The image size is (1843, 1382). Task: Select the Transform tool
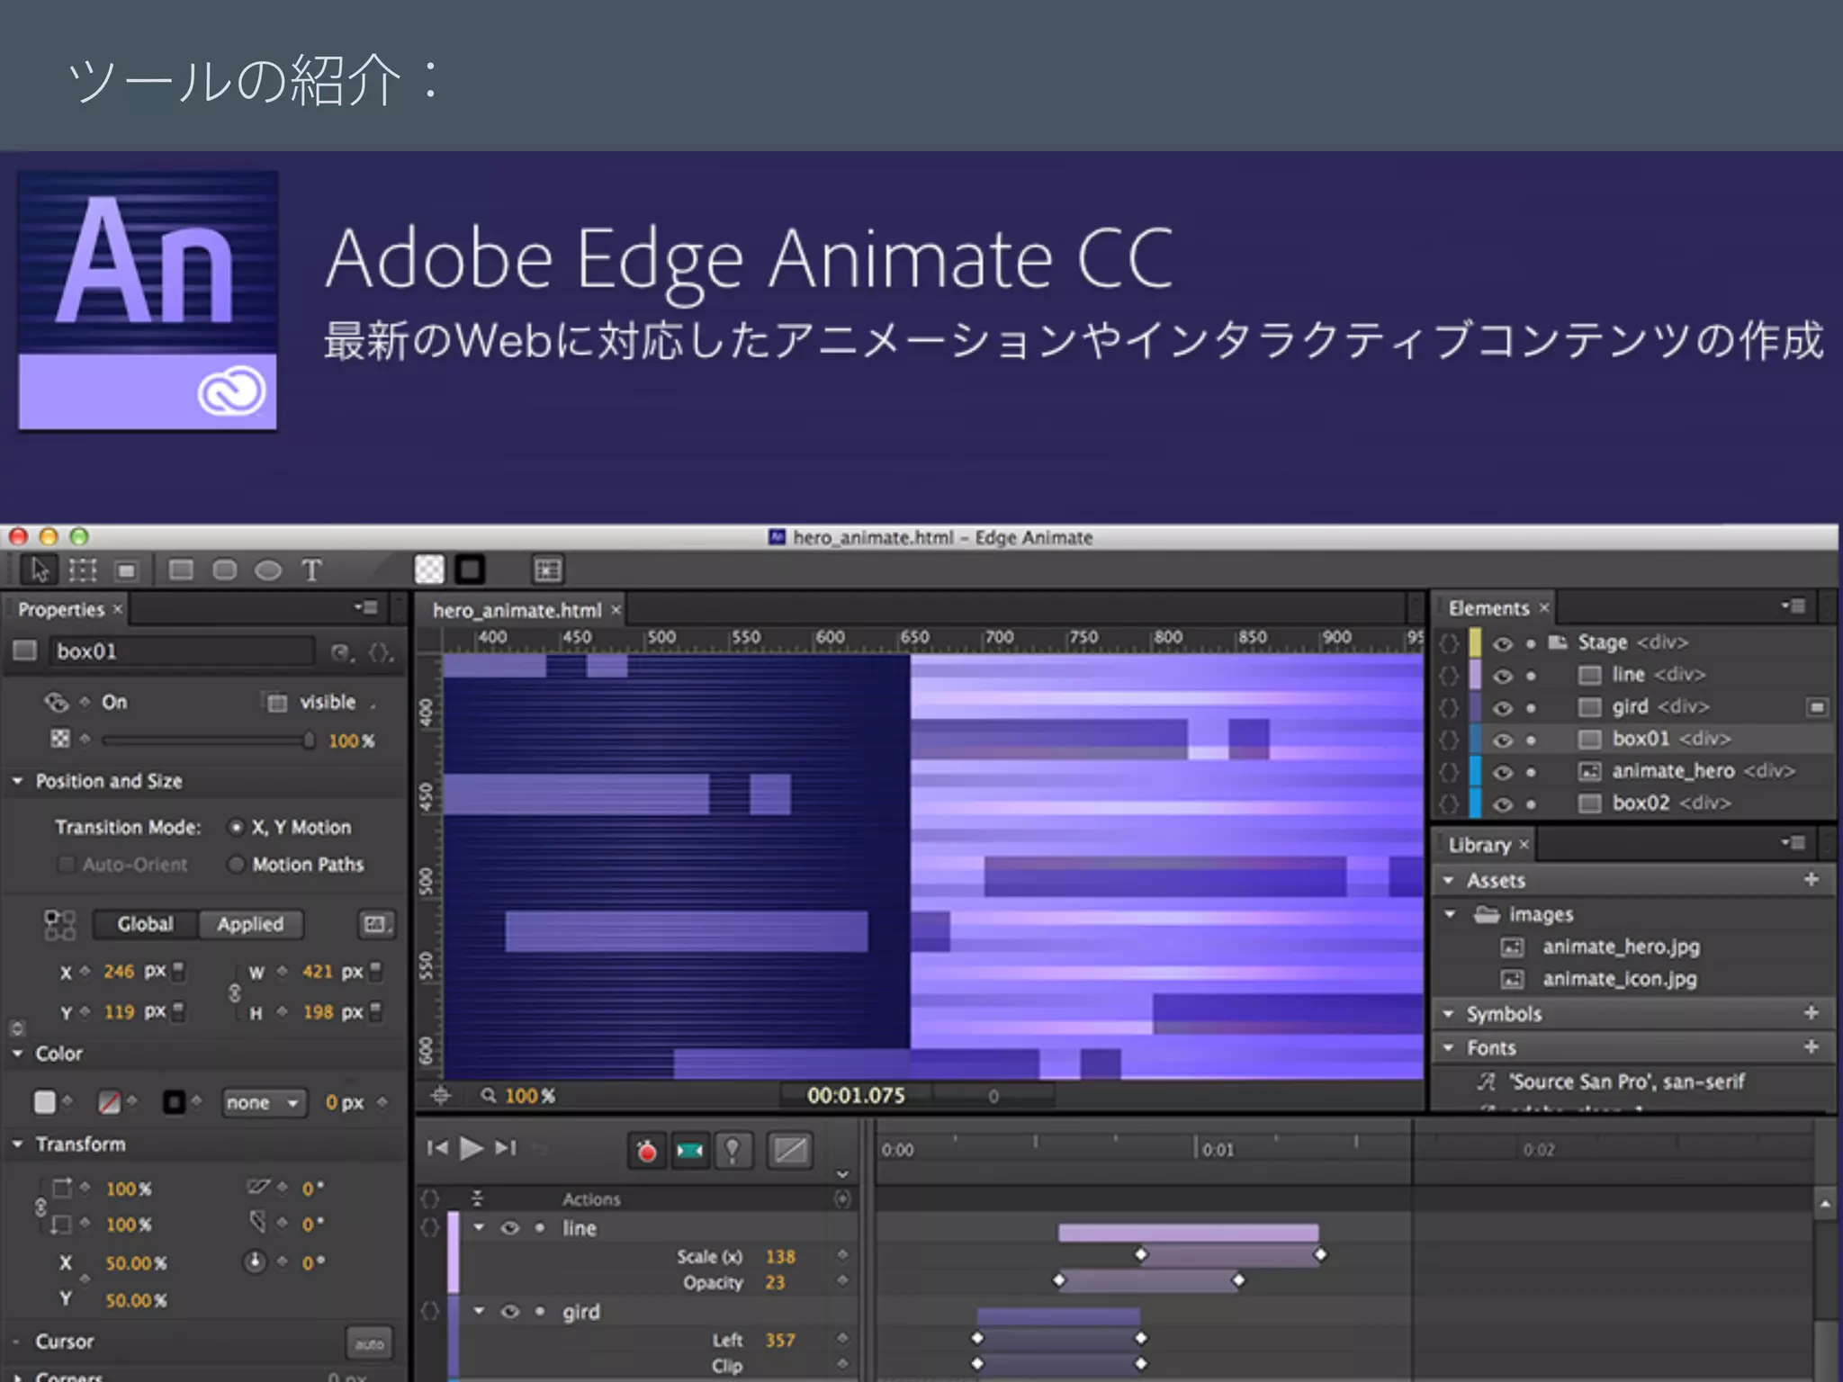point(83,570)
